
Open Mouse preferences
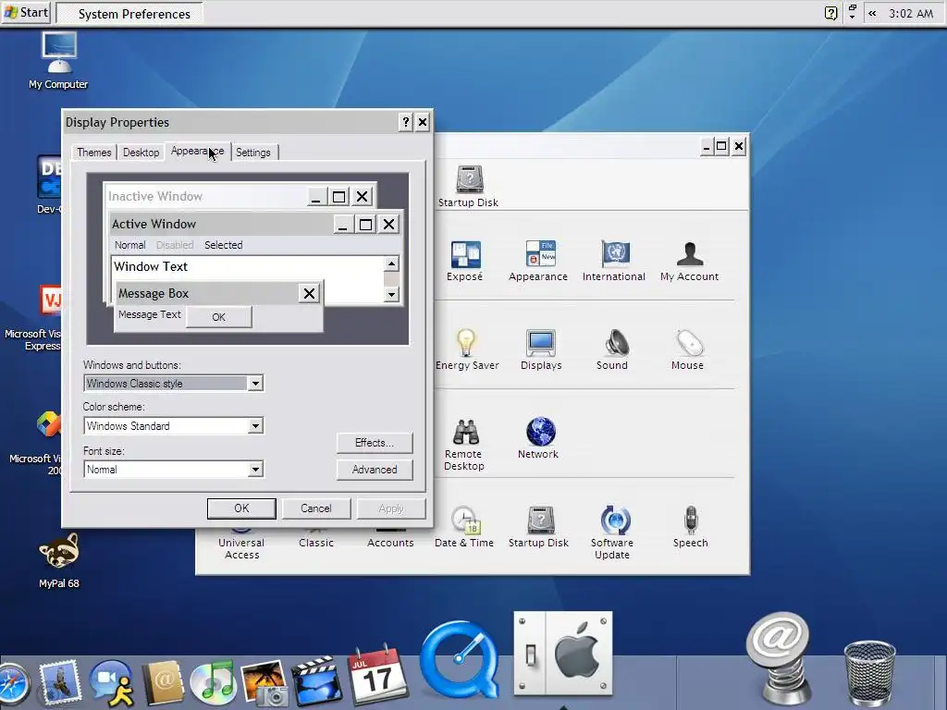click(687, 349)
